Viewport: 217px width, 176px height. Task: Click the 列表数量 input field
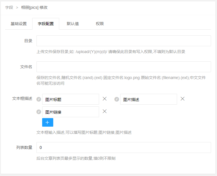124,147
